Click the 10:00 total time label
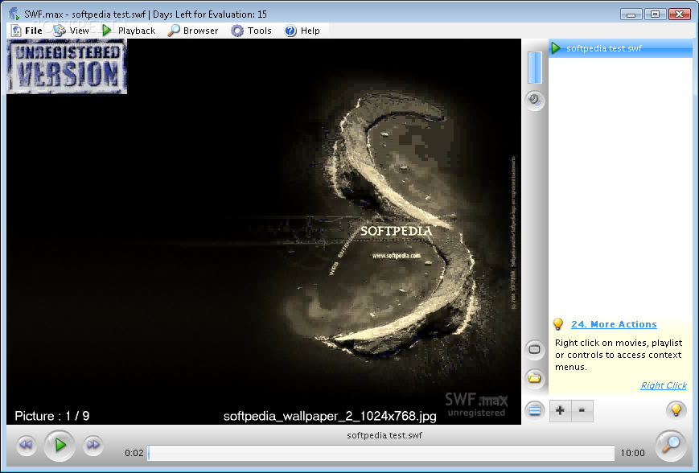The image size is (699, 473). [632, 453]
